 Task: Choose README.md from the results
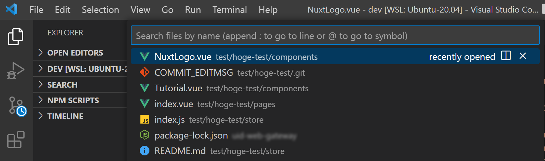click(180, 151)
